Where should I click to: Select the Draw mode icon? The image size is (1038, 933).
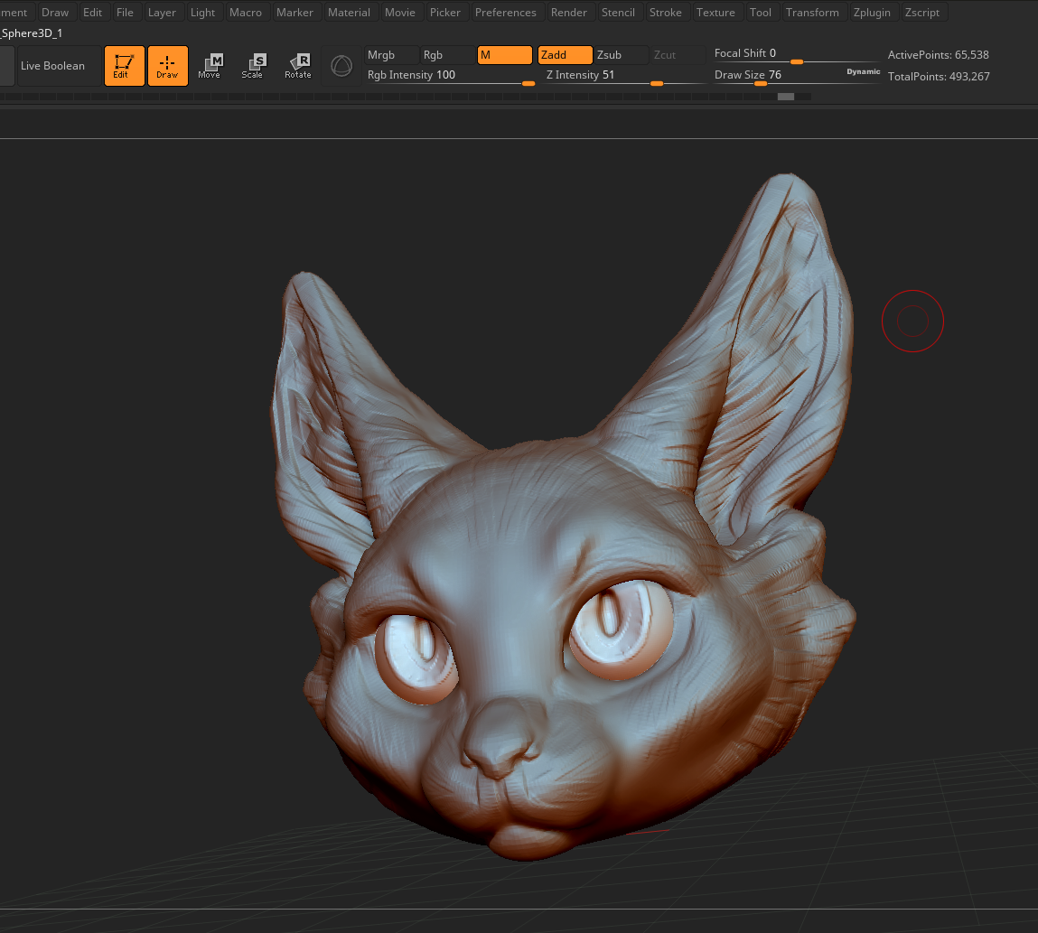pyautogui.click(x=167, y=66)
